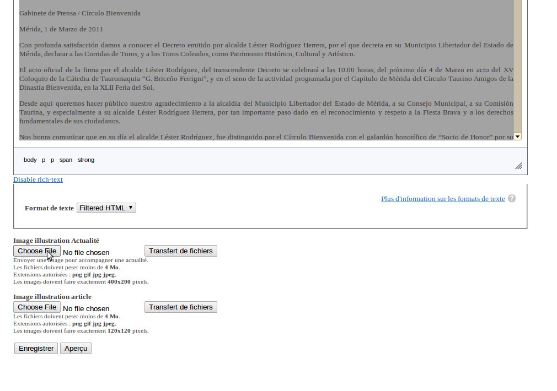Image resolution: width=557 pixels, height=391 pixels.
Task: Open Plus d'information sur les formats link
Action: [443, 199]
